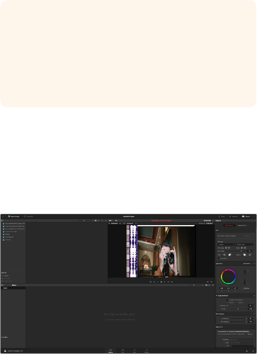Reset the Film Protection settings
Screen dimensions: 257x354
click(254, 314)
